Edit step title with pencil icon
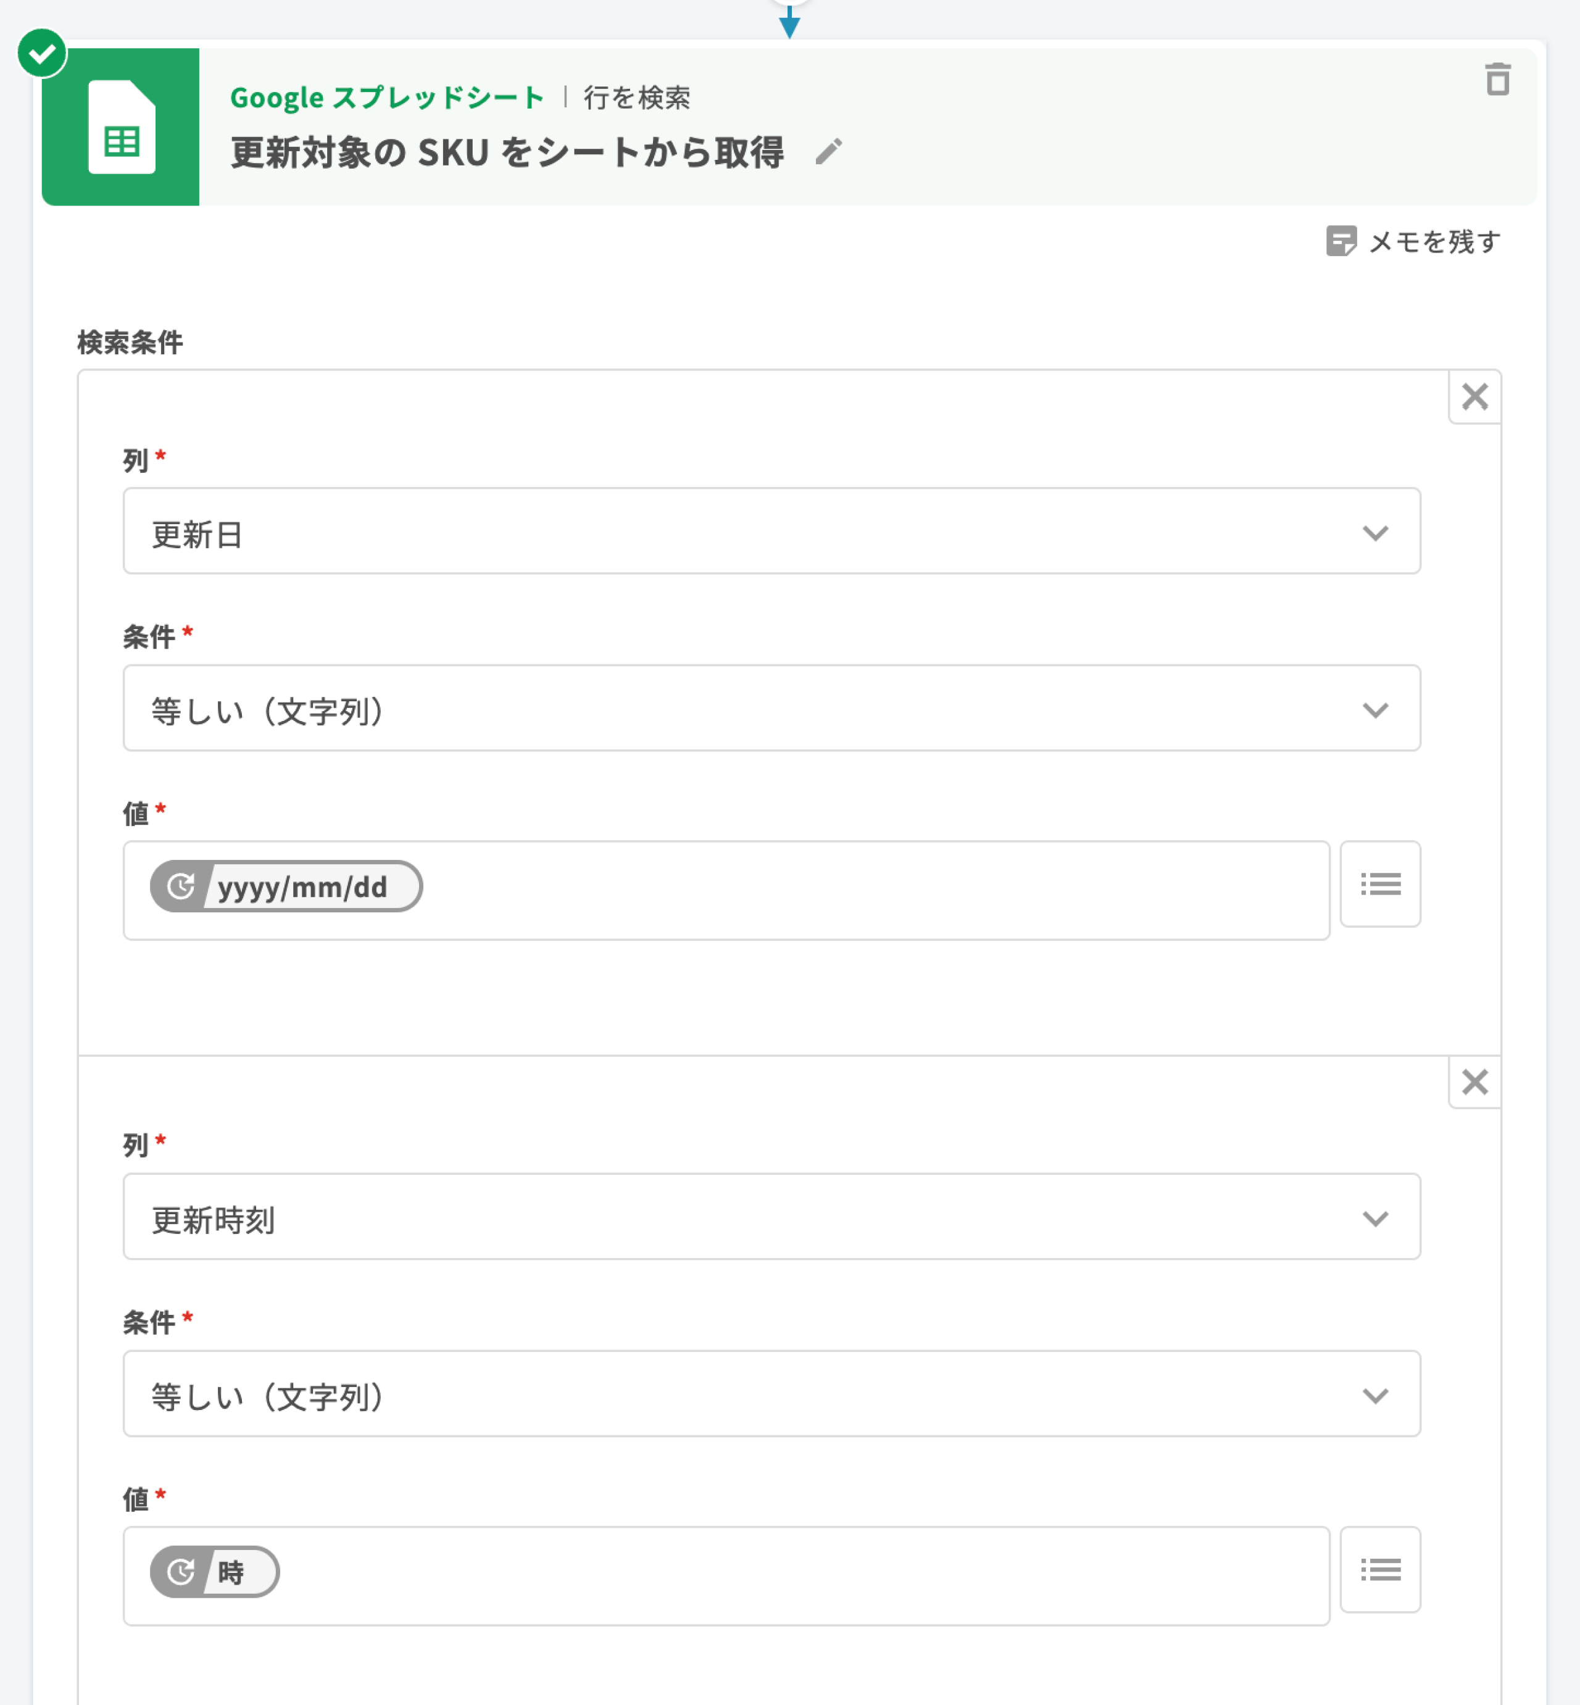Viewport: 1580px width, 1705px height. [828, 152]
